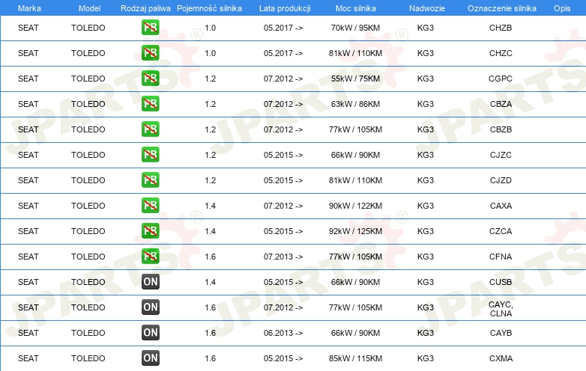Click power value 92kW / 125KM
The width and height of the screenshot is (586, 371).
[x=355, y=231]
